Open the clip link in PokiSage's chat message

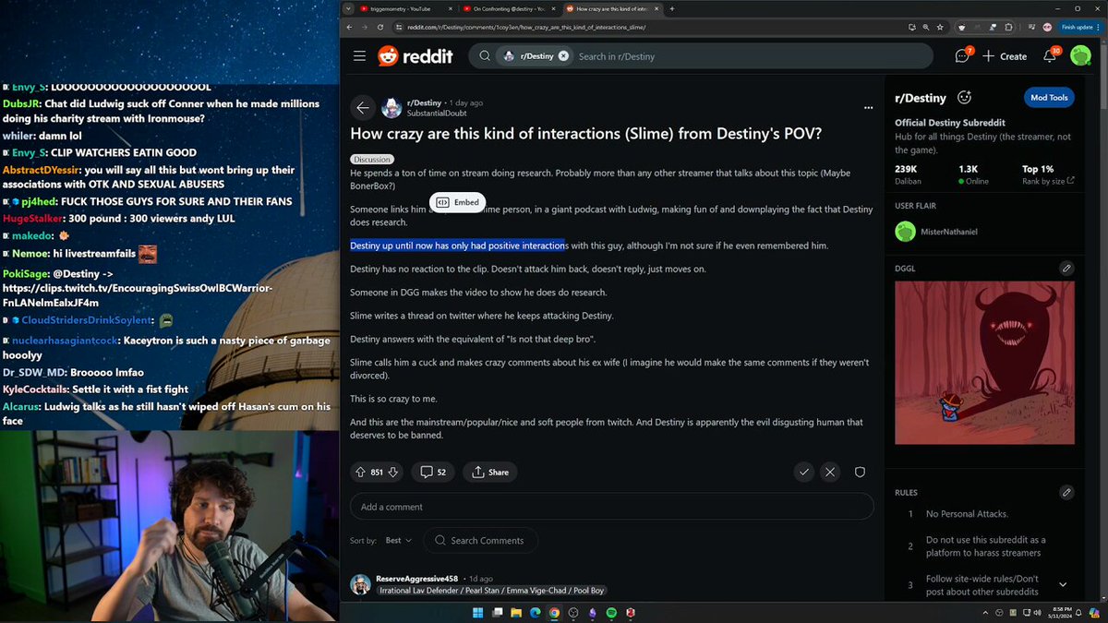139,295
